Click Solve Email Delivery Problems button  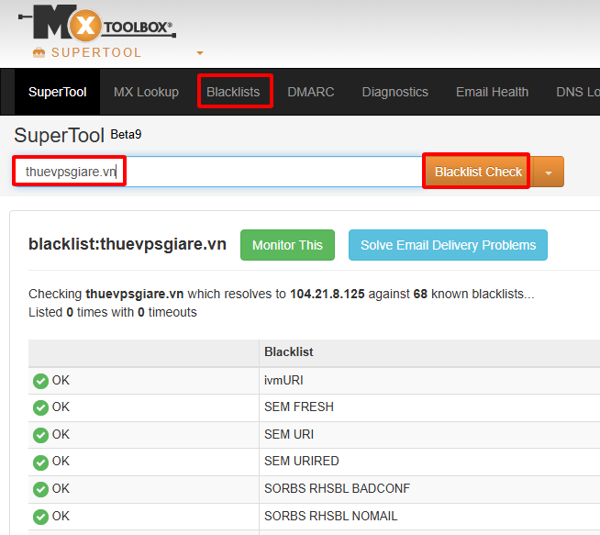pyautogui.click(x=448, y=245)
